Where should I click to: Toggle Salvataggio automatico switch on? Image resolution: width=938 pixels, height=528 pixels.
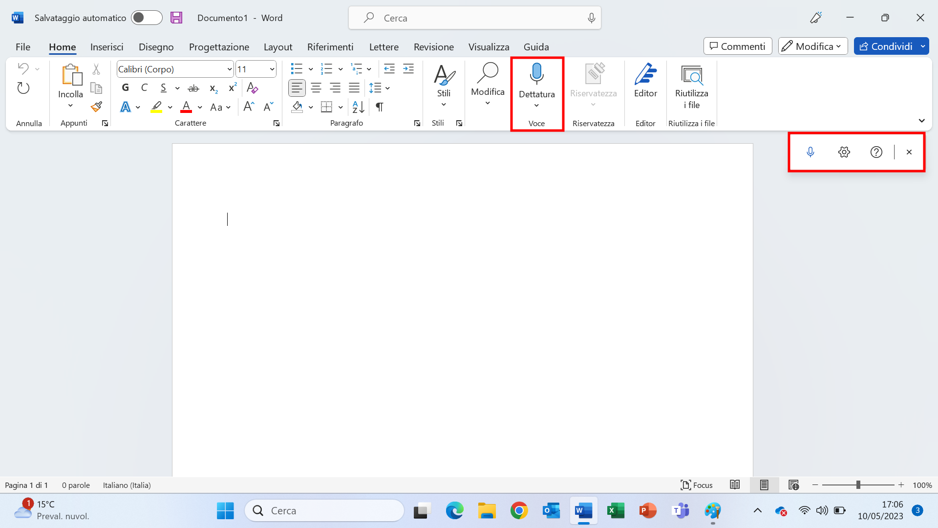click(146, 18)
